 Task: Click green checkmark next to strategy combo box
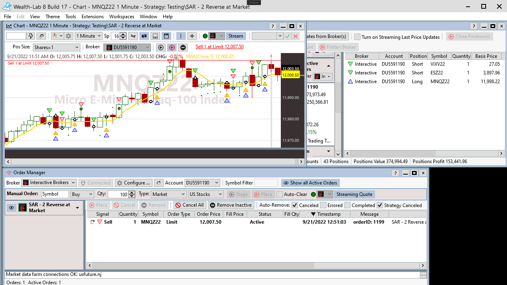coord(288,36)
